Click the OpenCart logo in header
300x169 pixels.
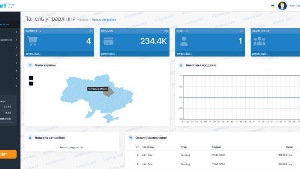(7, 6)
